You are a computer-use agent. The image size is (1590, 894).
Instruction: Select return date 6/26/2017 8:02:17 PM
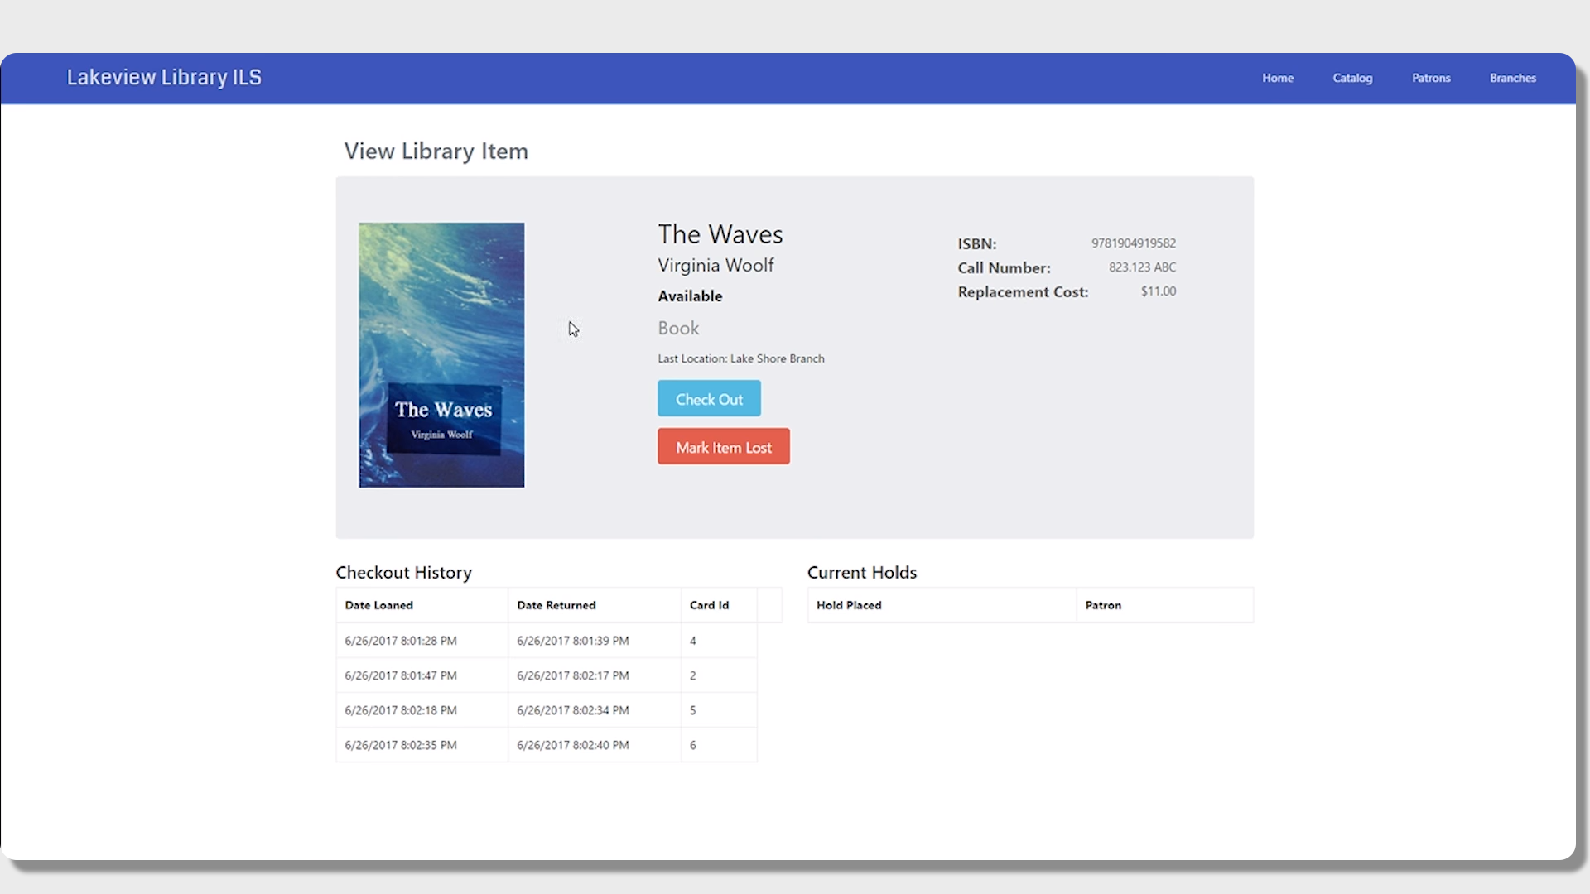click(x=573, y=675)
